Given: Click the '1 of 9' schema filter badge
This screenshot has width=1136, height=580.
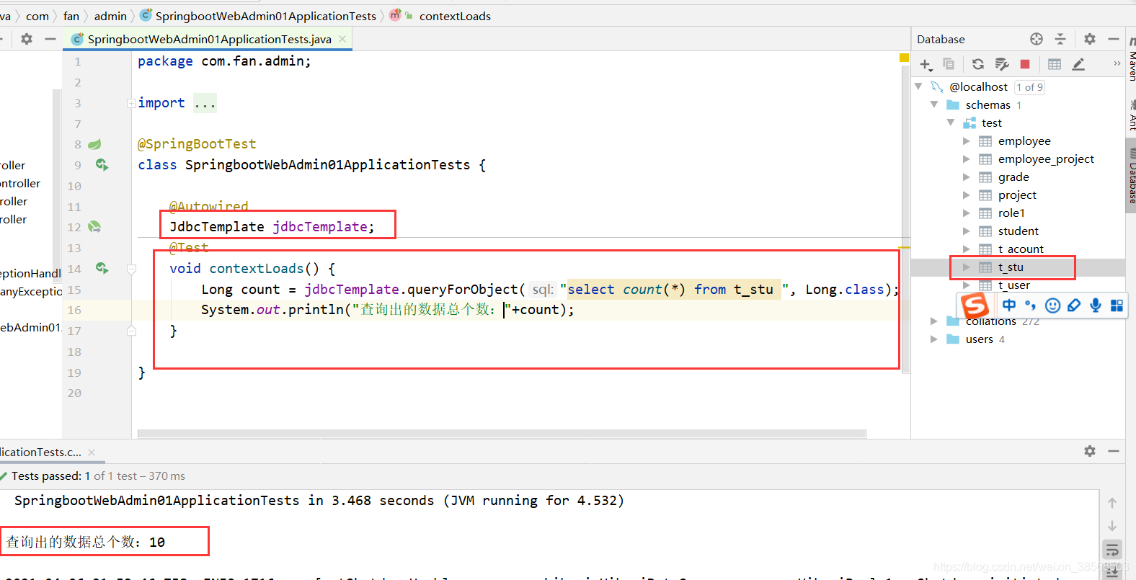Looking at the screenshot, I should 1029,87.
